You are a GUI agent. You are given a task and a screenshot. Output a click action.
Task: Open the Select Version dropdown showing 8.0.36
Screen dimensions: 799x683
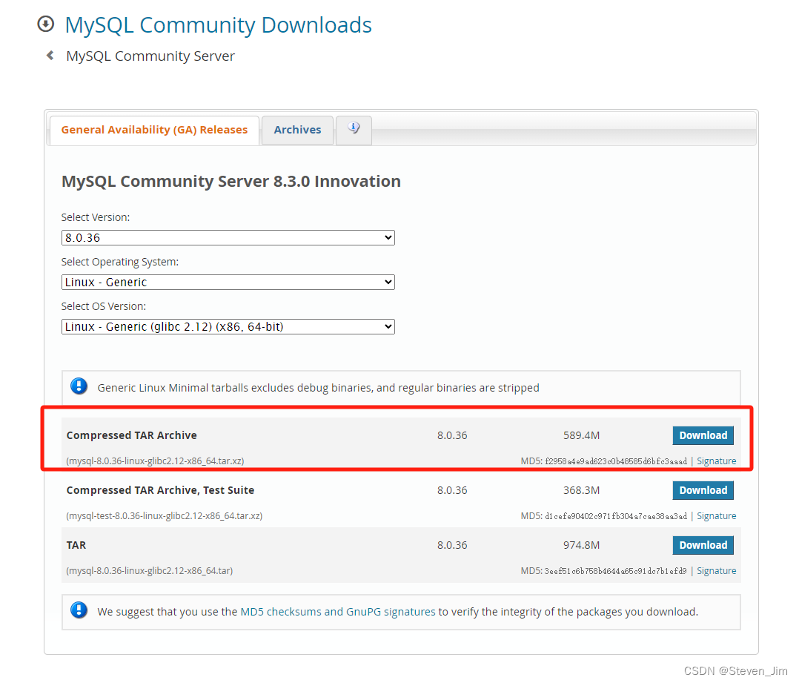pos(228,237)
